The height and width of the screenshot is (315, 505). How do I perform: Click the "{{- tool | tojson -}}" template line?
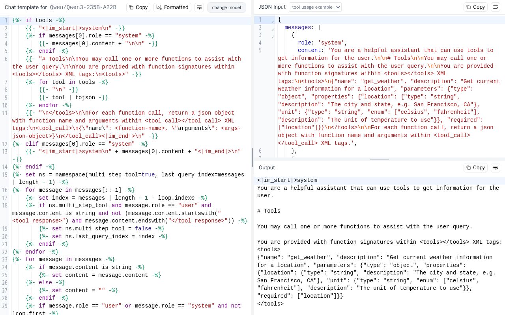point(73,98)
